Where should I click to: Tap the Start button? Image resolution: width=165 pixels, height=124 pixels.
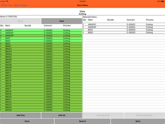pyautogui.click(x=138, y=121)
